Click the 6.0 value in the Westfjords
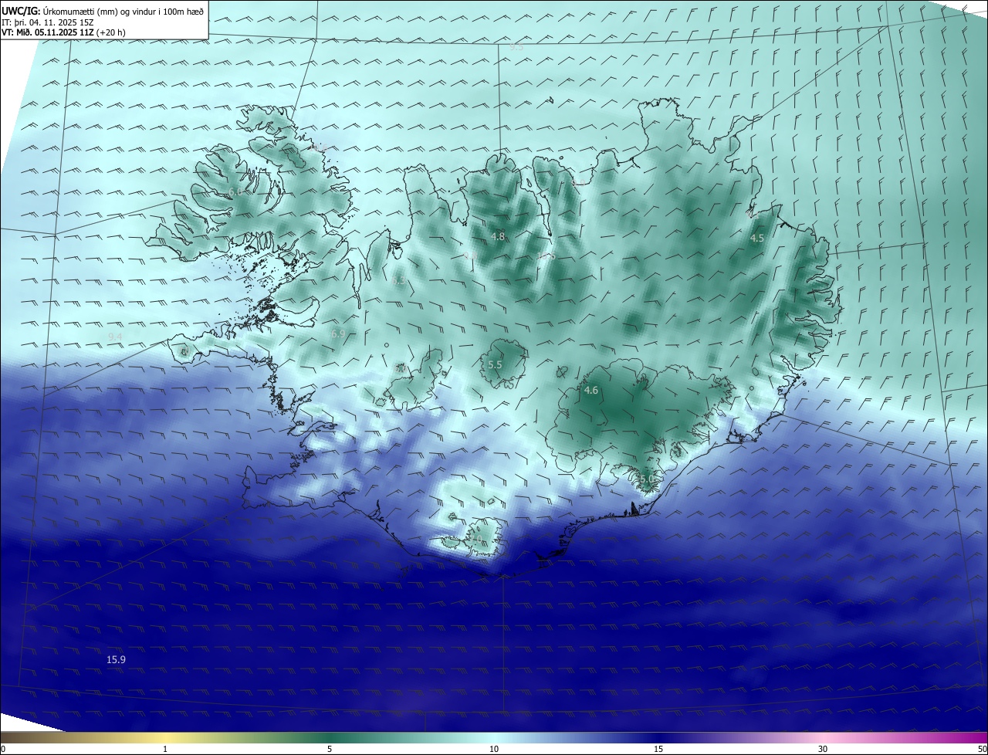The height and width of the screenshot is (755, 988). (235, 191)
